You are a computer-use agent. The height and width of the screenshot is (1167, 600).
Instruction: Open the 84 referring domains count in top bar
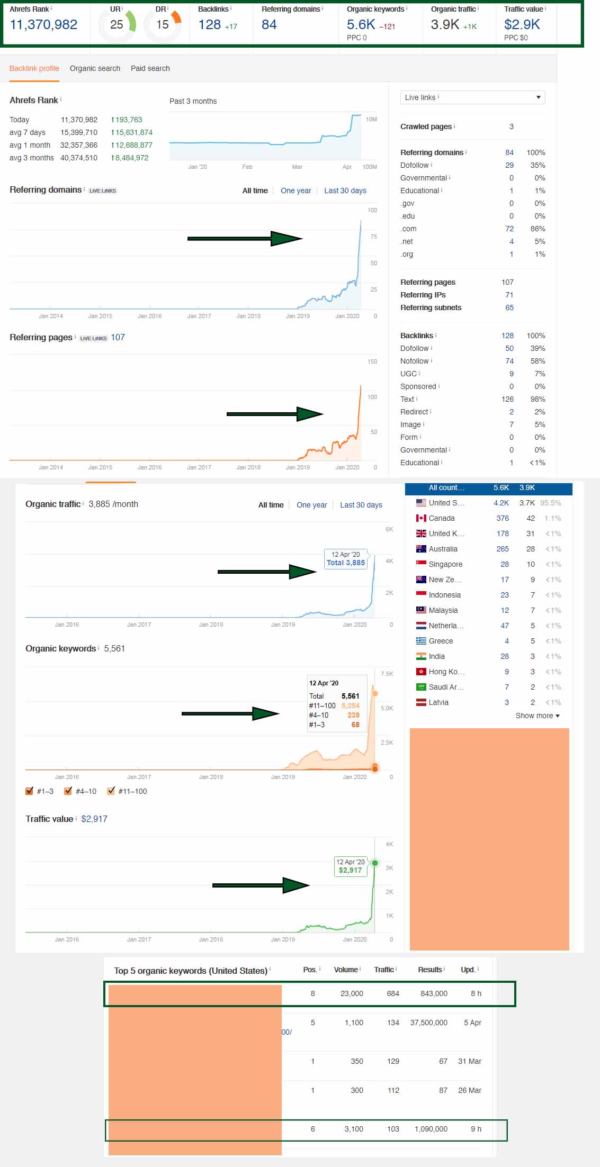pyautogui.click(x=269, y=24)
